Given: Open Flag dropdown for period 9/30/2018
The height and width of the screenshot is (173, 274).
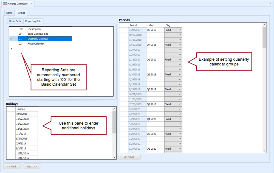Looking at the screenshot, I should (x=180, y=30).
